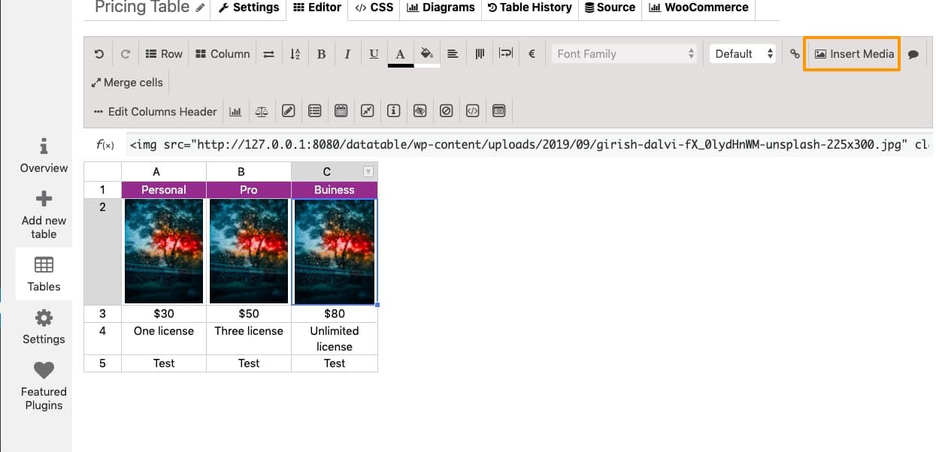Viewport: 936px width, 452px height.
Task: Open the link insertion tool
Action: click(x=795, y=53)
